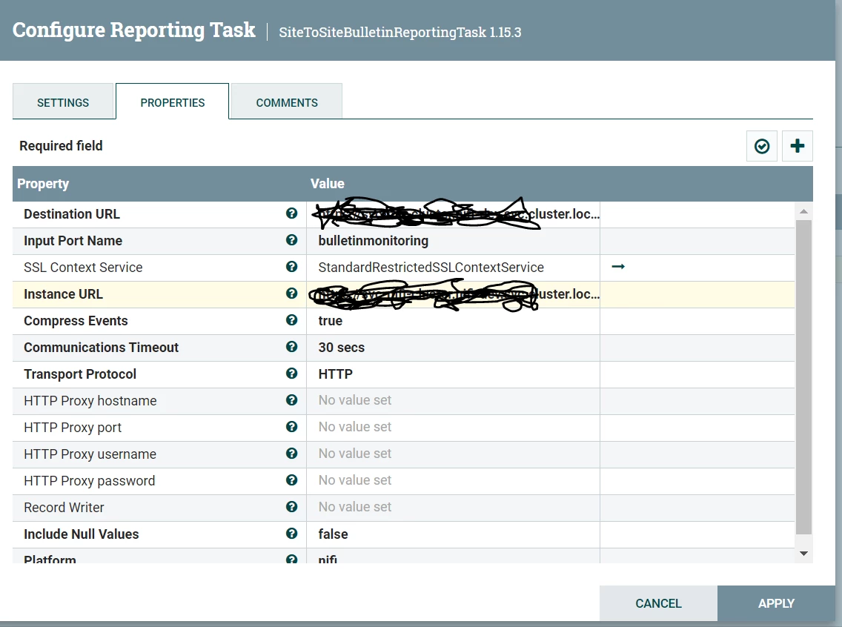Viewport: 842px width, 627px height.
Task: Click the scroll up arrow of property table
Action: 804,211
